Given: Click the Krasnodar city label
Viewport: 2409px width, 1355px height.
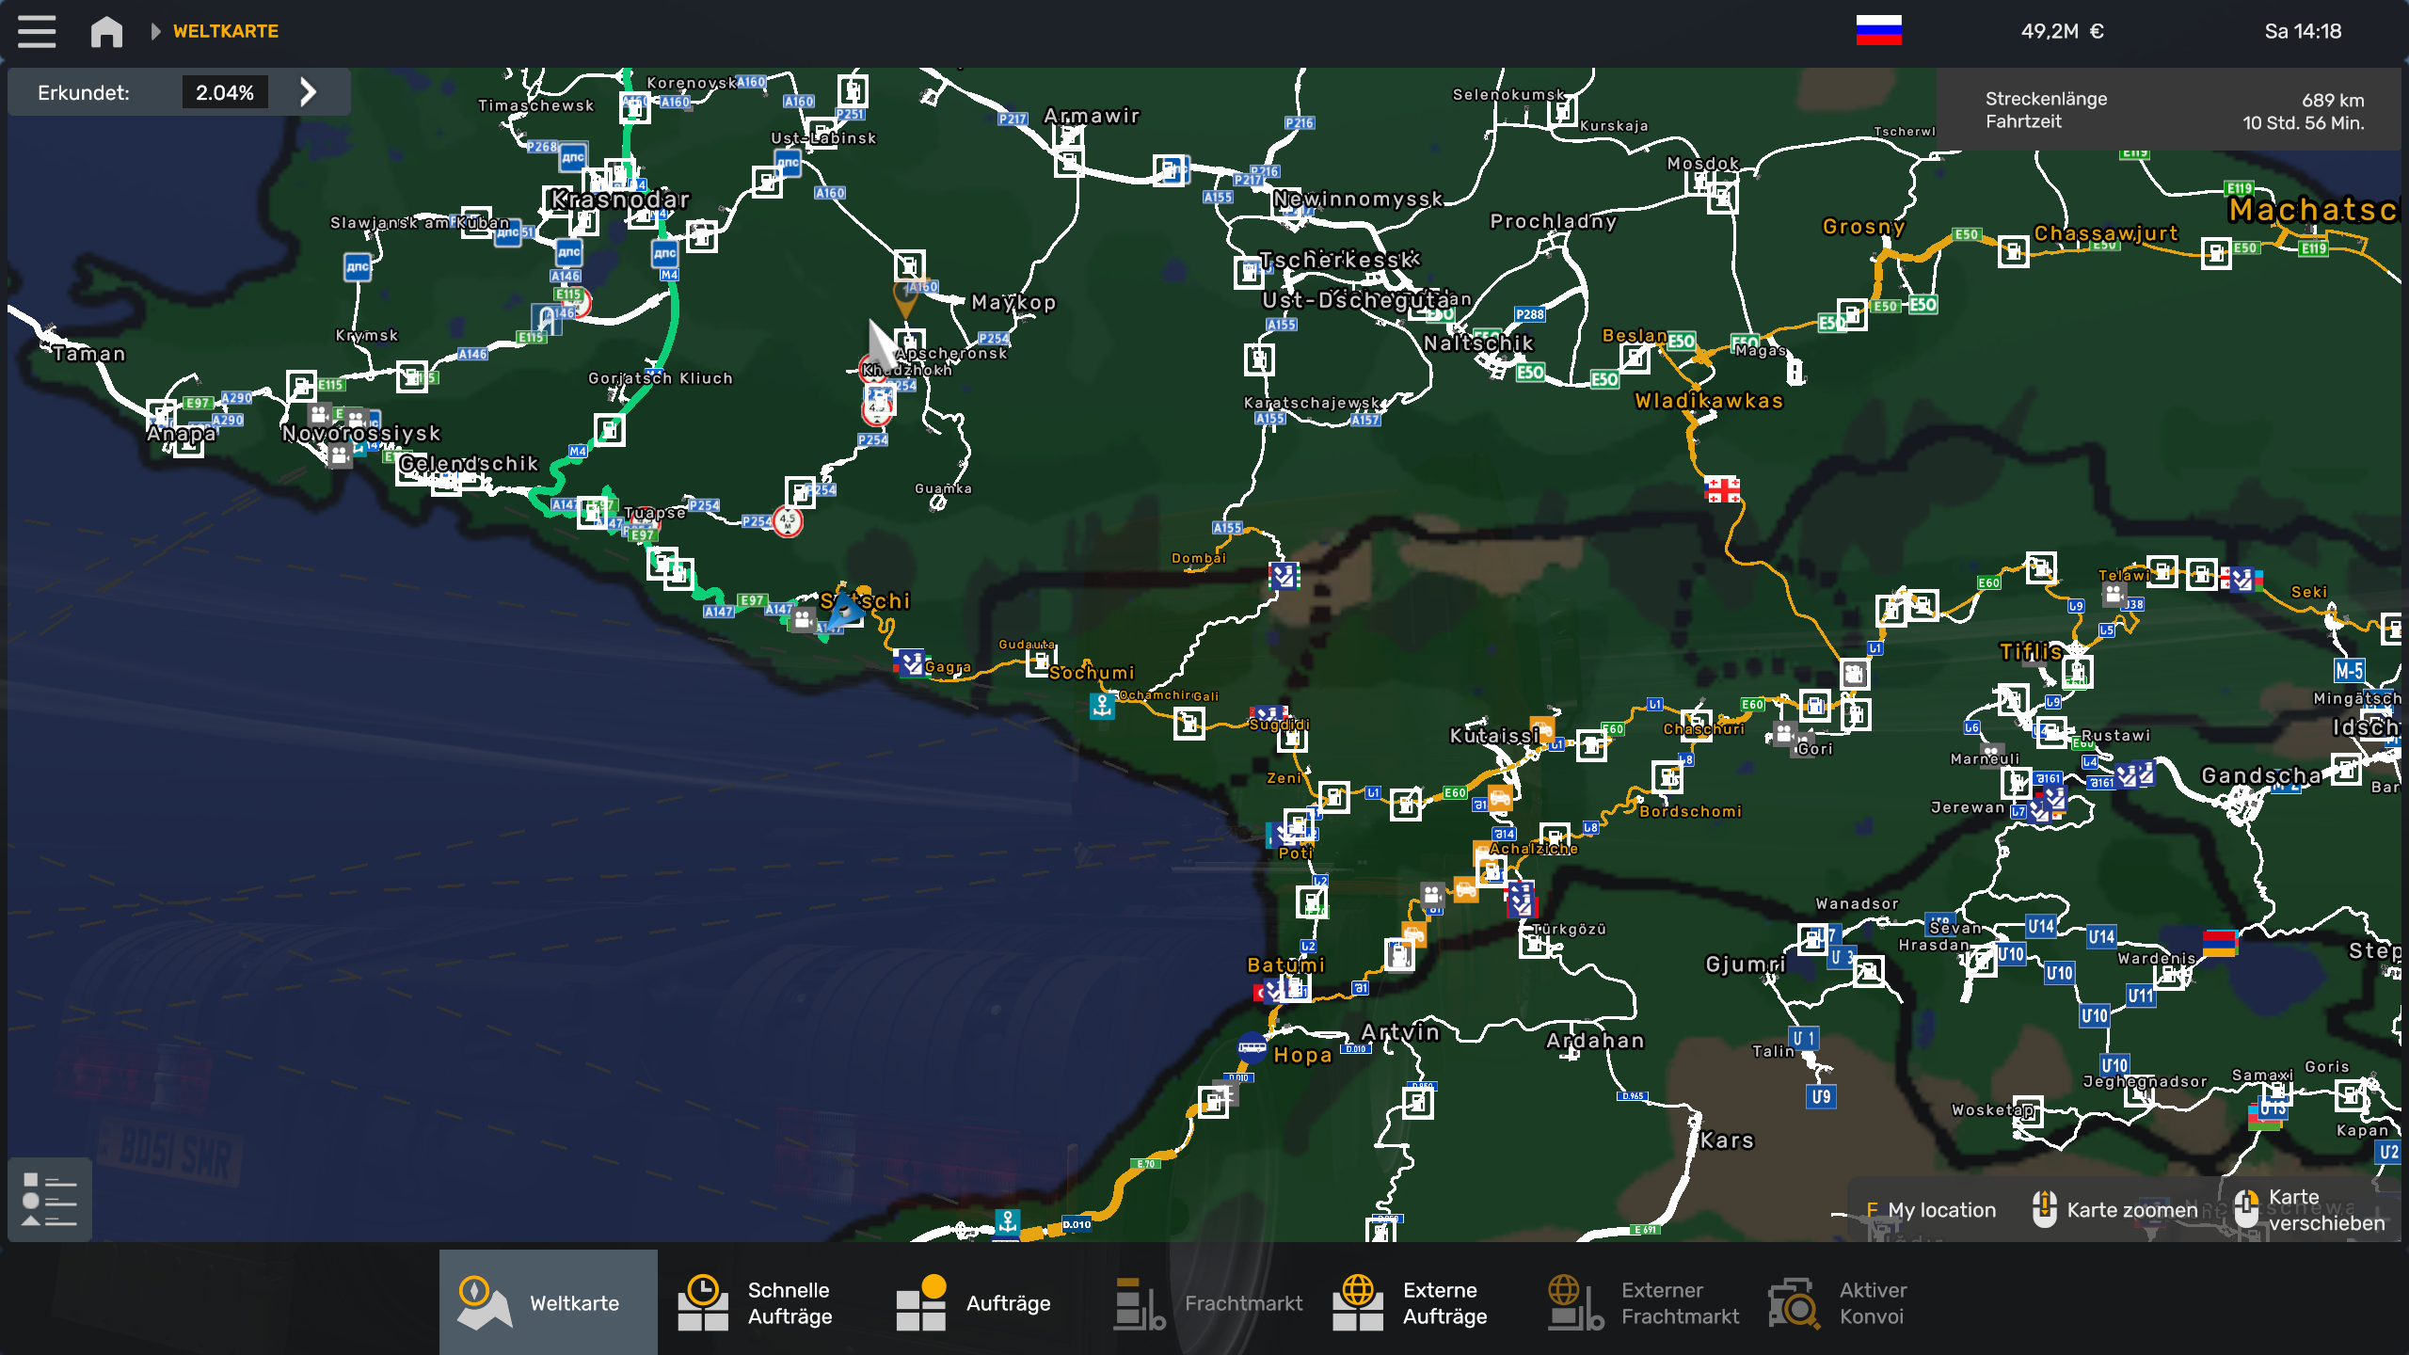Looking at the screenshot, I should pos(620,199).
